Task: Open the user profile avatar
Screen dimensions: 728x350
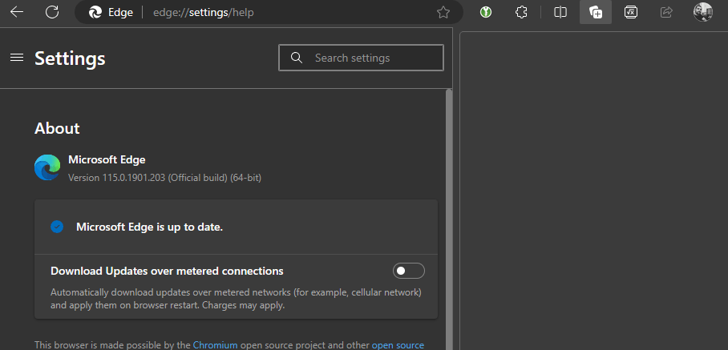Action: pos(702,12)
